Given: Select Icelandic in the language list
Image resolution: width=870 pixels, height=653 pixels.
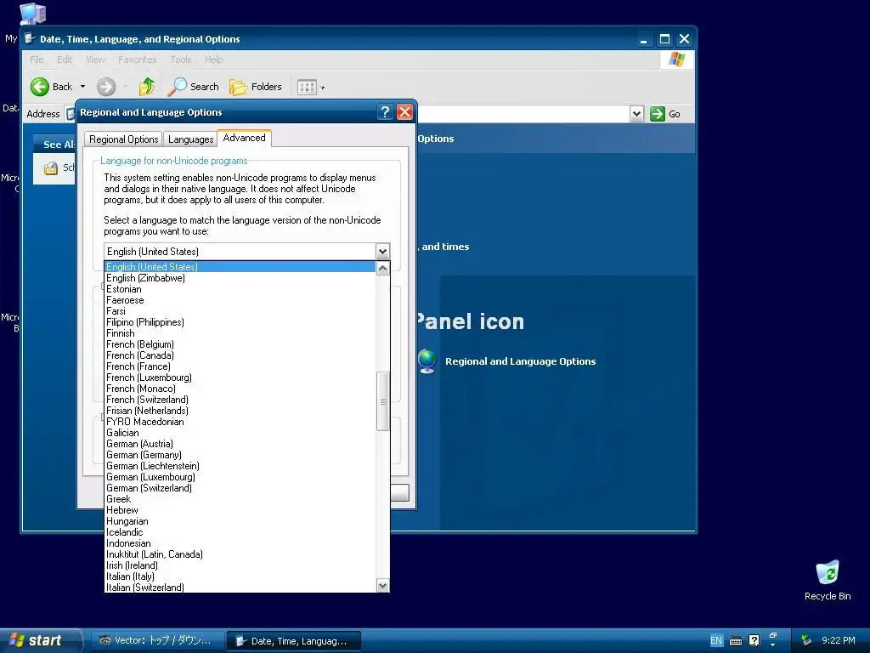Looking at the screenshot, I should pos(240,532).
